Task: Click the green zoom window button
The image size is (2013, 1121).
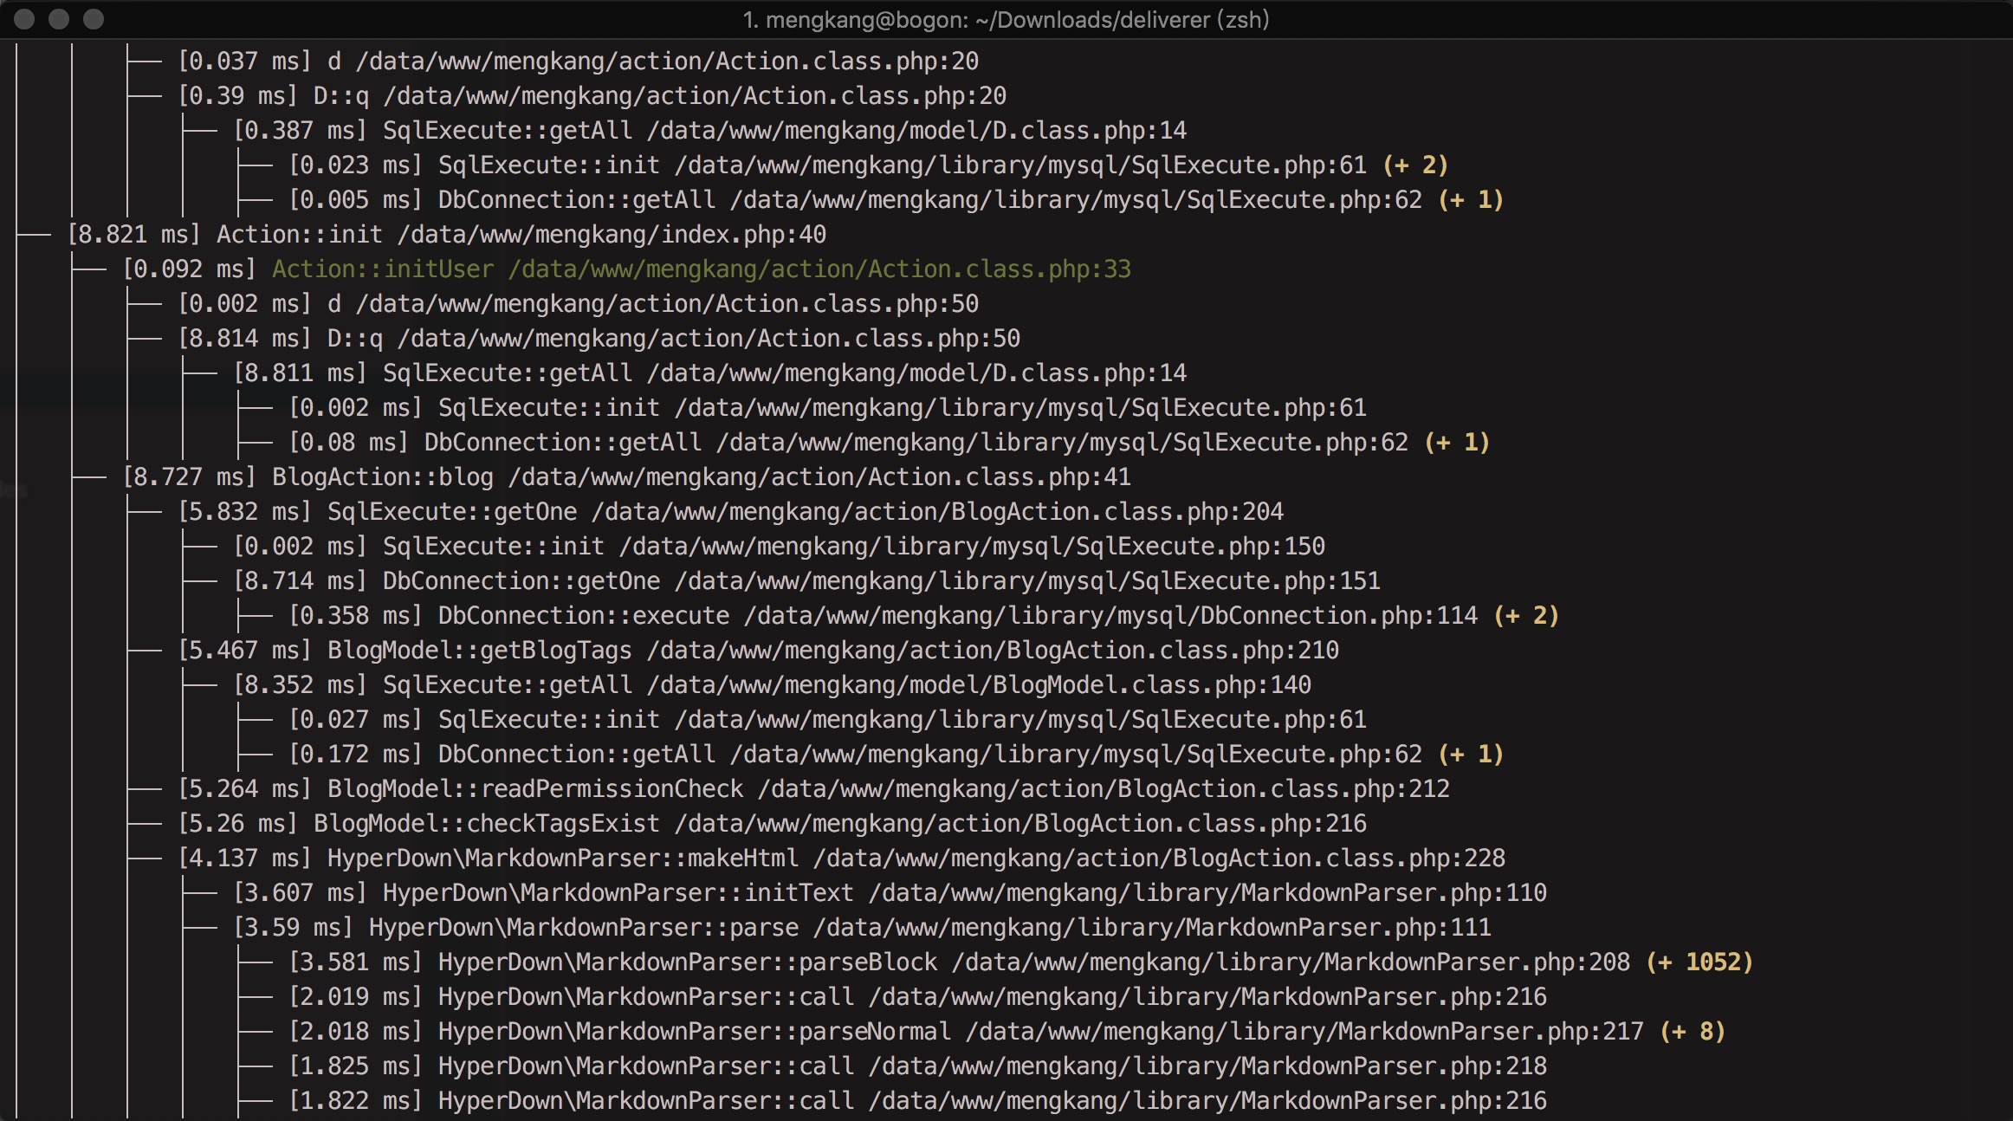Action: pyautogui.click(x=94, y=19)
